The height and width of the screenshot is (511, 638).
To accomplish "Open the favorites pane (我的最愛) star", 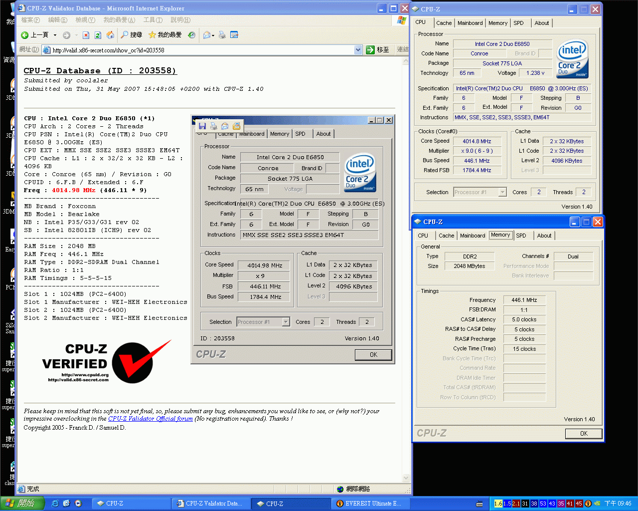I will (x=165, y=35).
